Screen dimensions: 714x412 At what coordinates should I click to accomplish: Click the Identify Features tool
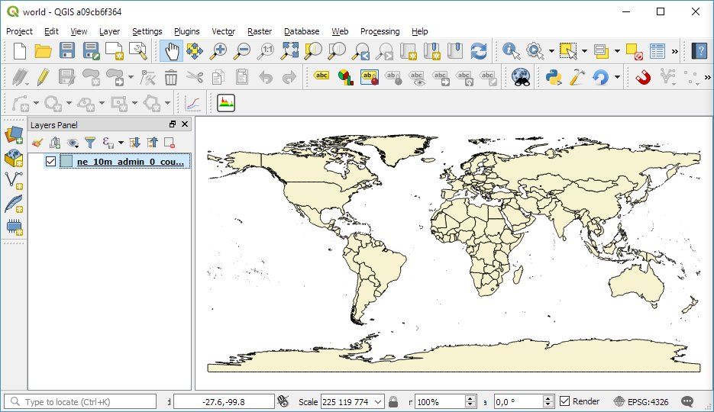[x=511, y=51]
